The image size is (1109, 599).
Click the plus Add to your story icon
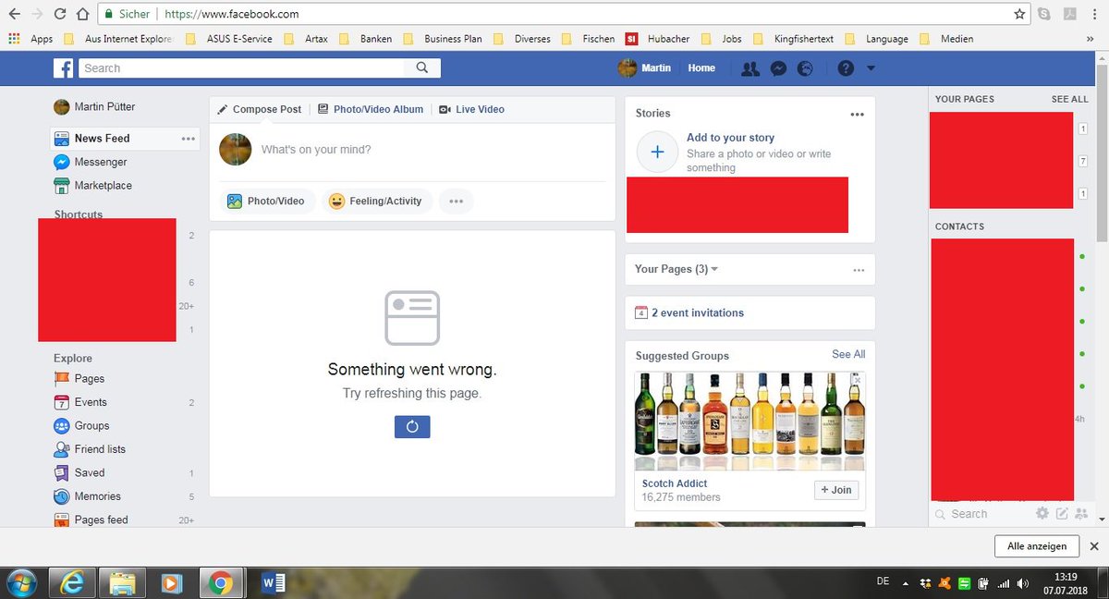coord(658,153)
